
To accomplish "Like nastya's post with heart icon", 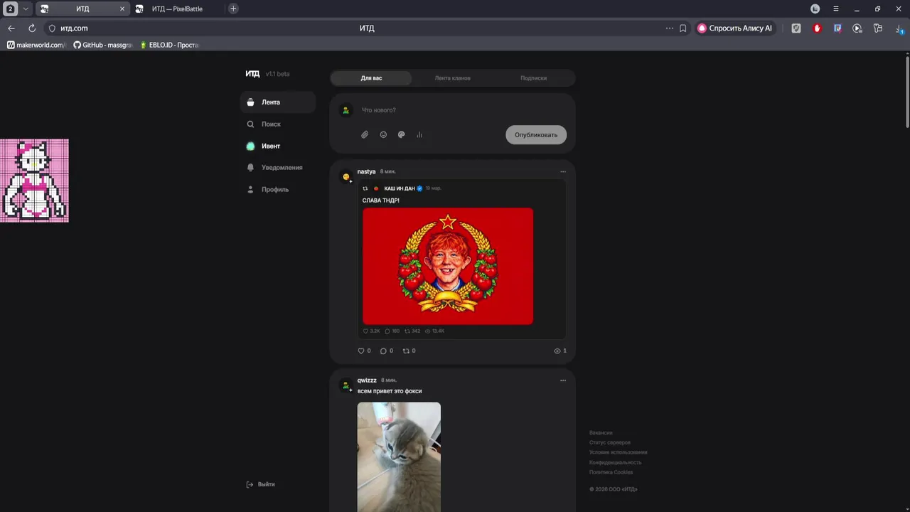I will 361,351.
